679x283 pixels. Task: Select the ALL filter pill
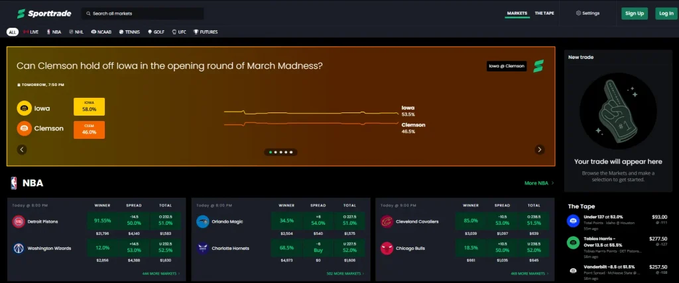[13, 32]
